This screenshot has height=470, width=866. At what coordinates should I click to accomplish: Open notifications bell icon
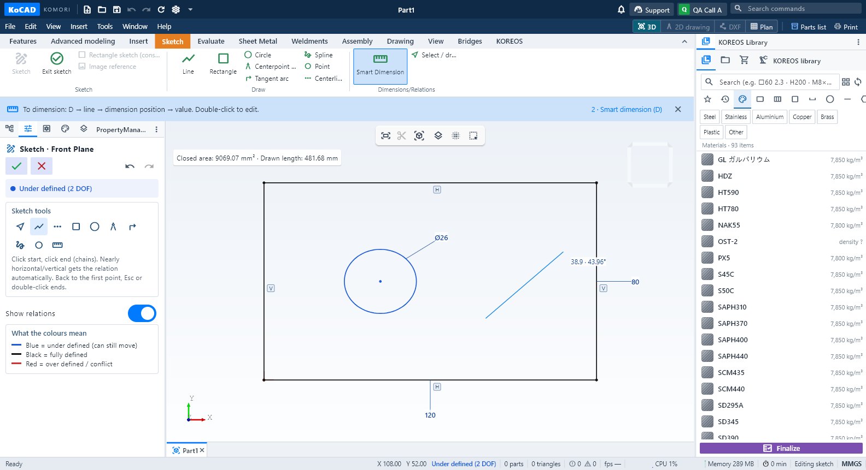pos(621,9)
